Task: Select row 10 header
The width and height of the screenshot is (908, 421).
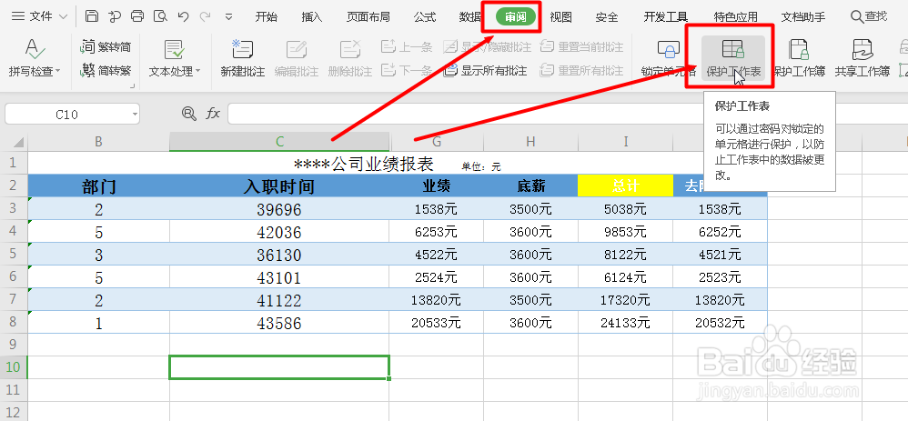Action: pyautogui.click(x=14, y=367)
